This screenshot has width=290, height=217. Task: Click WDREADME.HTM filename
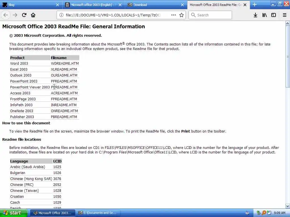[x=65, y=64]
